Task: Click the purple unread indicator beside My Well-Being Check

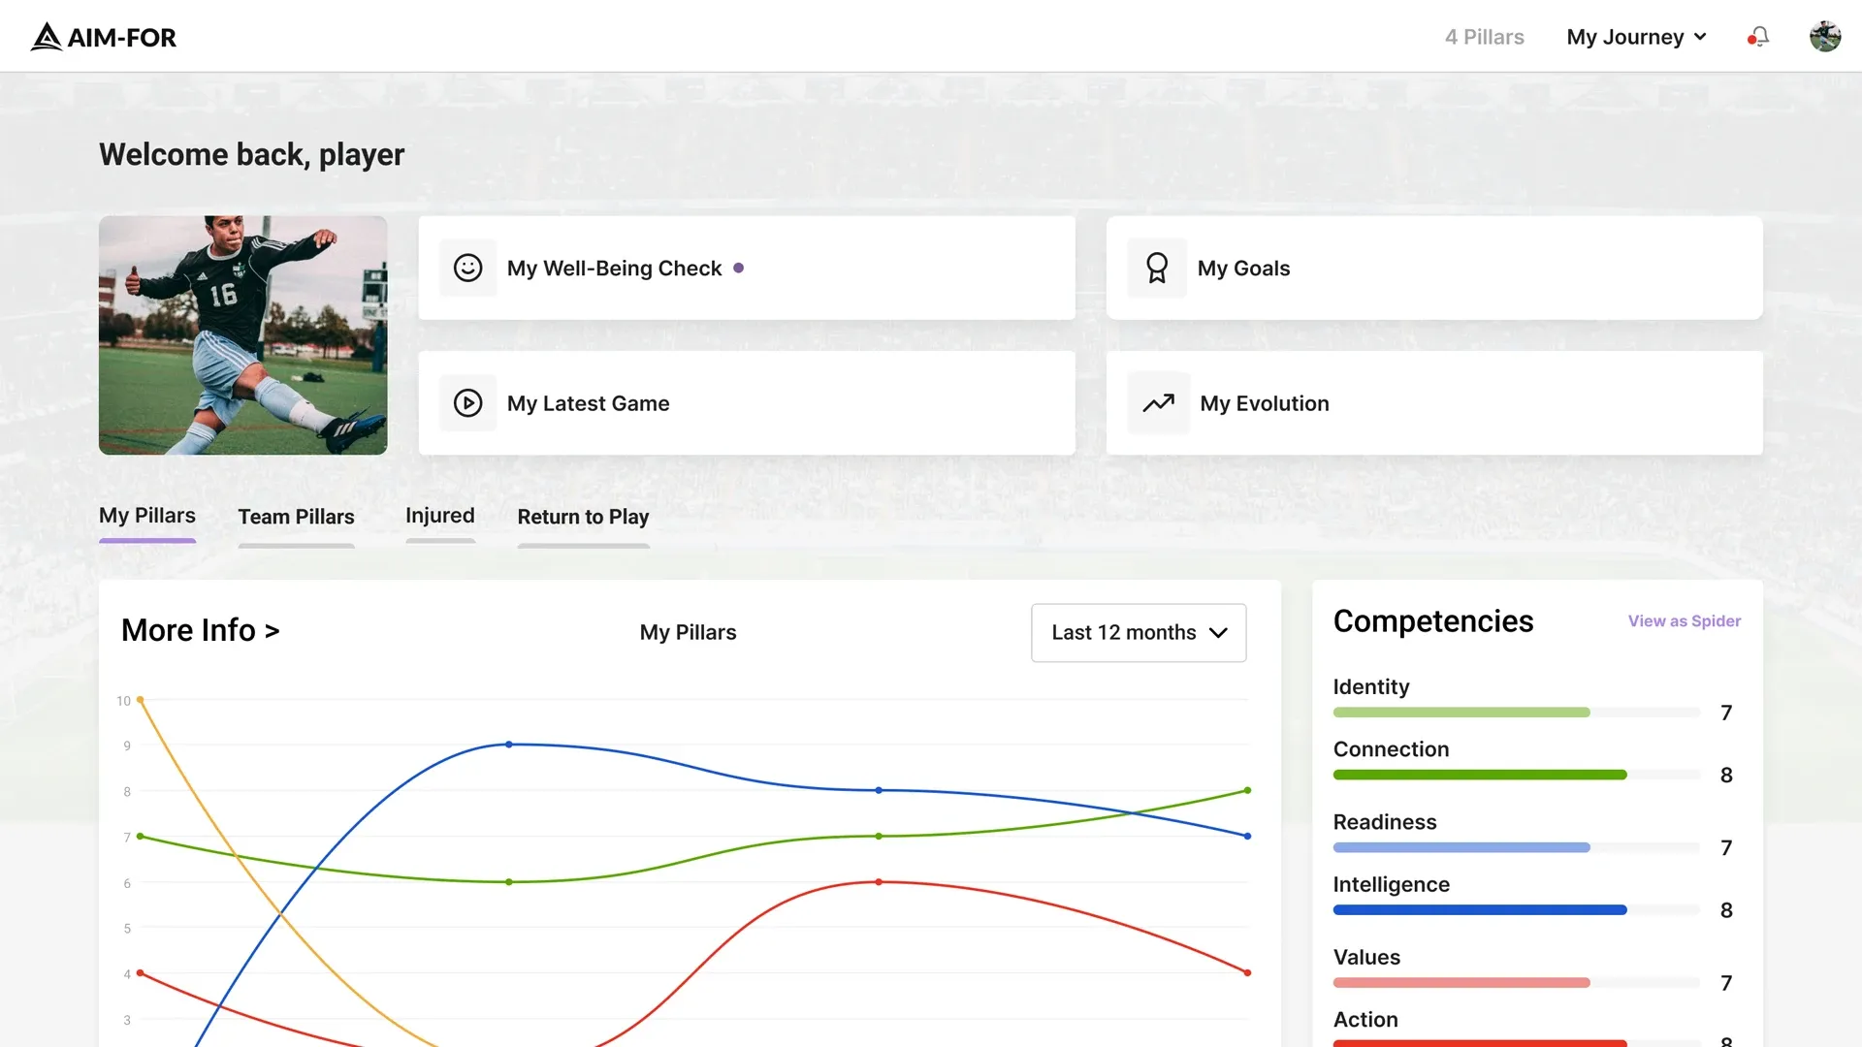Action: [x=740, y=268]
